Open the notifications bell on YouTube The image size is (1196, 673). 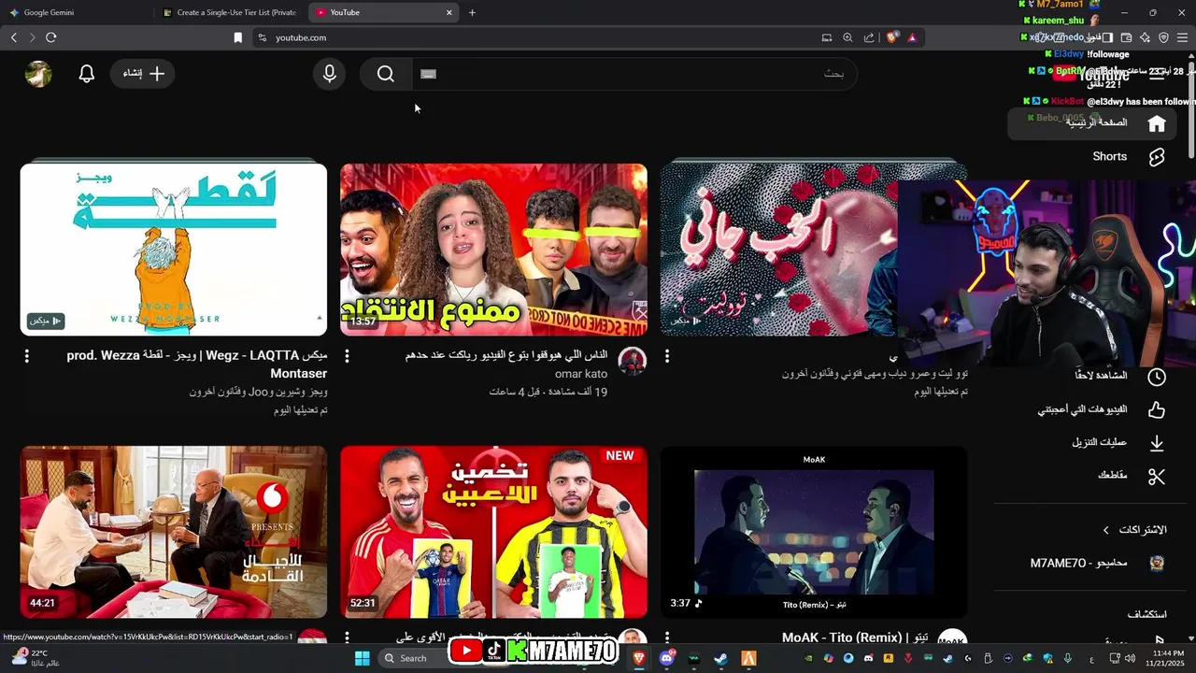click(87, 74)
